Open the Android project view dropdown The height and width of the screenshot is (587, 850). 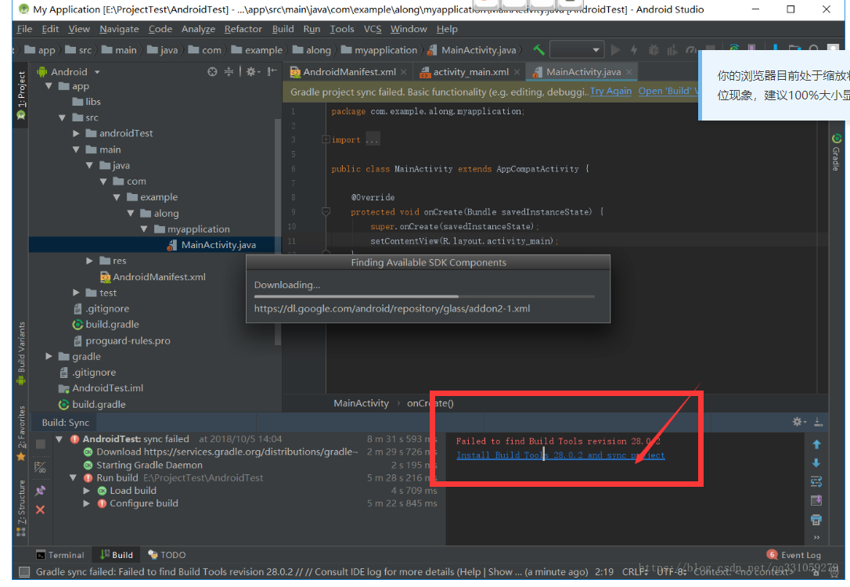coord(70,71)
